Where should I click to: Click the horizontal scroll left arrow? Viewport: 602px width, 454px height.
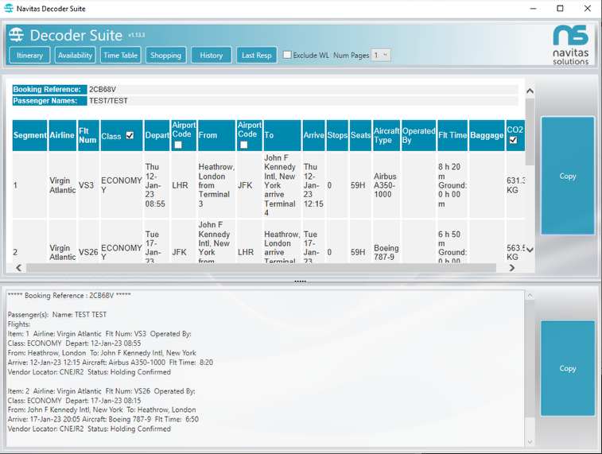coord(18,268)
